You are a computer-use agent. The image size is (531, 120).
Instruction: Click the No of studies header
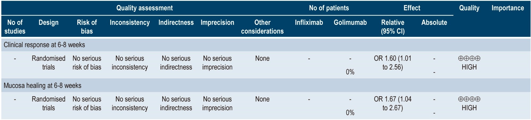click(15, 27)
